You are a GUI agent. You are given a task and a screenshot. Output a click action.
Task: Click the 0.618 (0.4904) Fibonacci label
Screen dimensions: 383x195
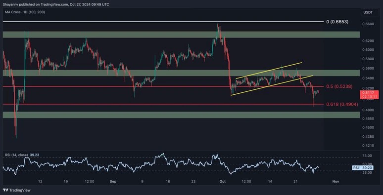click(342, 104)
